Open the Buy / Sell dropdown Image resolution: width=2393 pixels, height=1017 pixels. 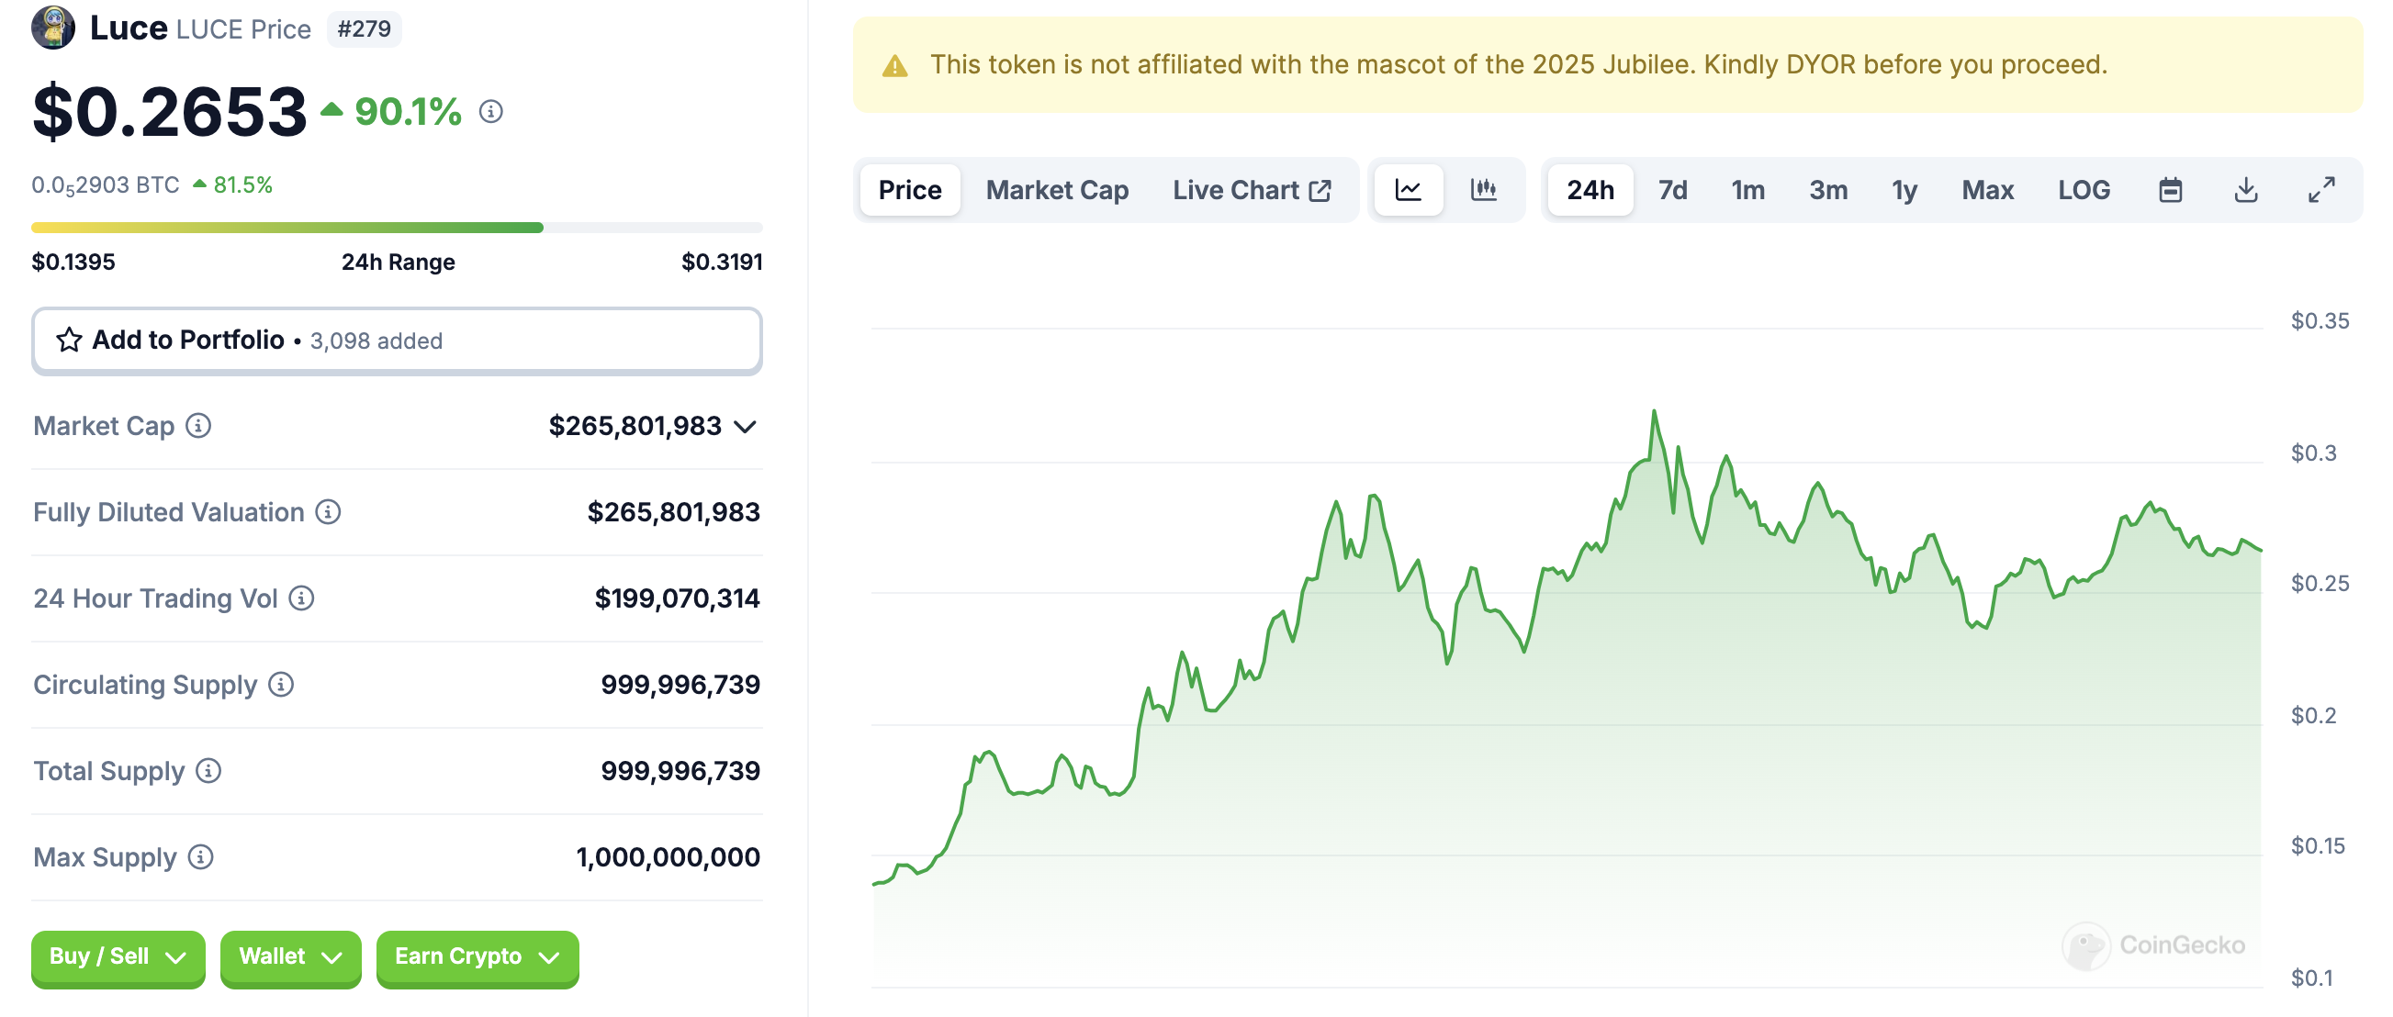pyautogui.click(x=118, y=956)
